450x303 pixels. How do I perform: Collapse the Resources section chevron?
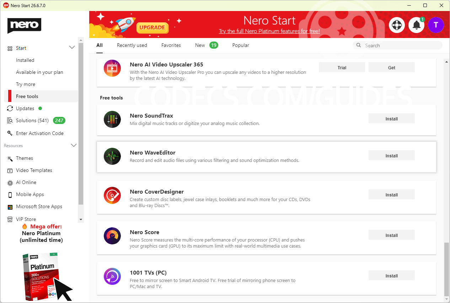coord(74,145)
